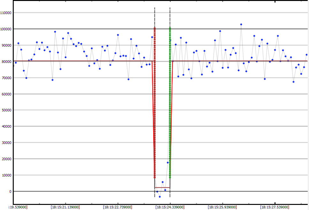Select the 18:15:27.539000 time axis label

(275, 207)
